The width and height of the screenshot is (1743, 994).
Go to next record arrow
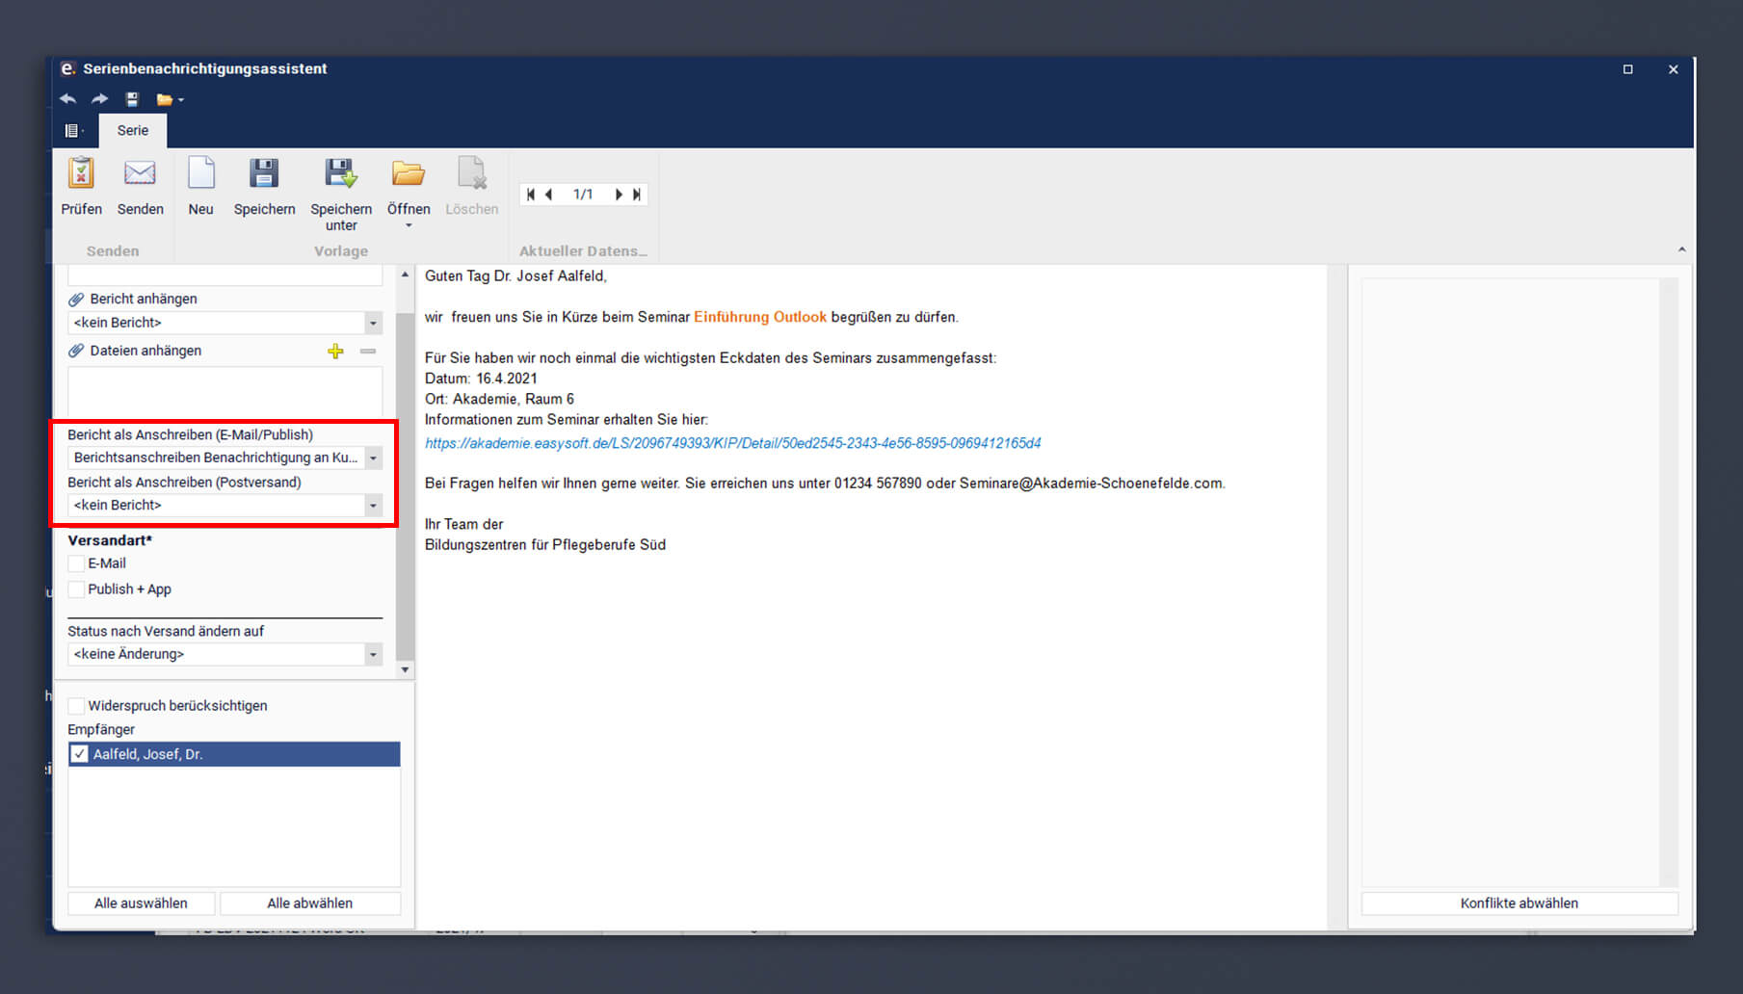tap(619, 195)
